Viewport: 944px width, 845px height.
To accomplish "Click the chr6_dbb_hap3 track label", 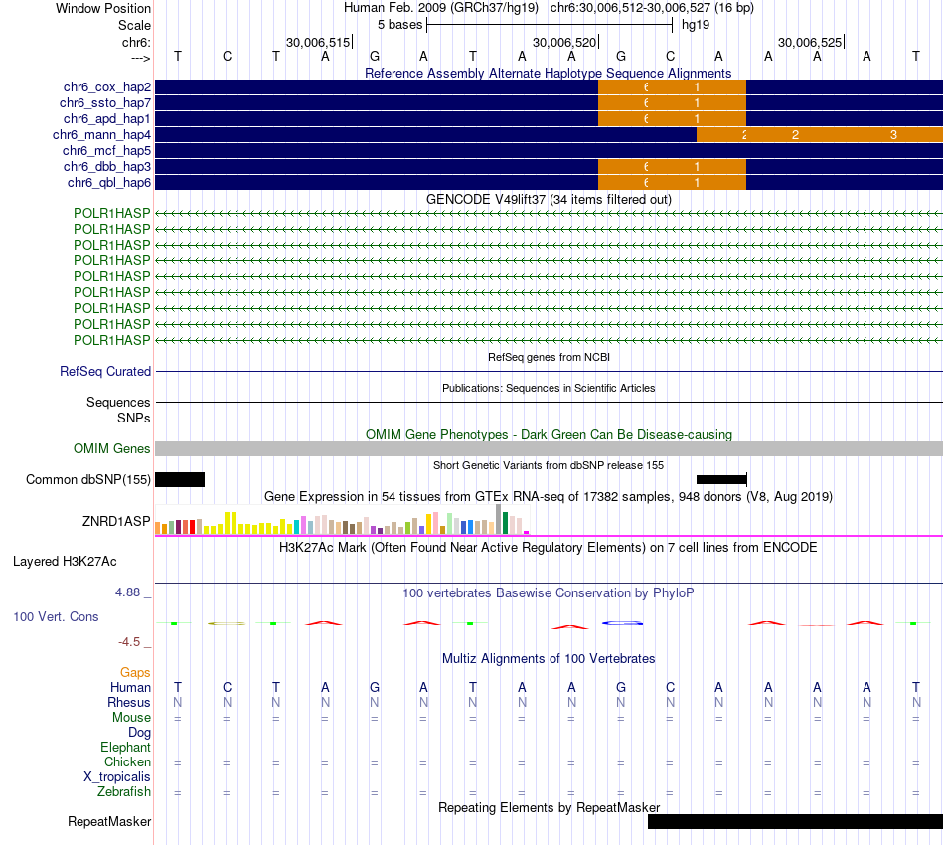I will point(106,166).
